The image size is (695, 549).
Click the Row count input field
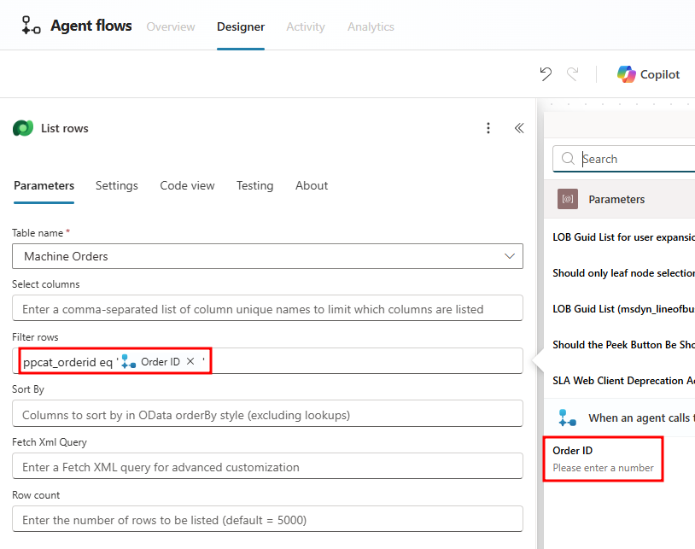pos(267,519)
